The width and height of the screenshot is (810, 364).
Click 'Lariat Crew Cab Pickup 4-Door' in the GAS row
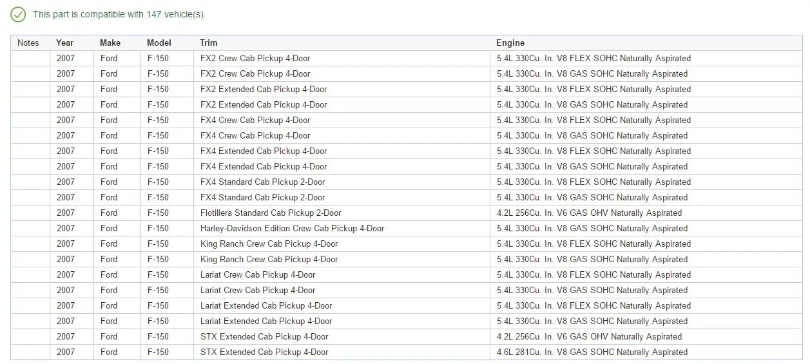tap(258, 290)
